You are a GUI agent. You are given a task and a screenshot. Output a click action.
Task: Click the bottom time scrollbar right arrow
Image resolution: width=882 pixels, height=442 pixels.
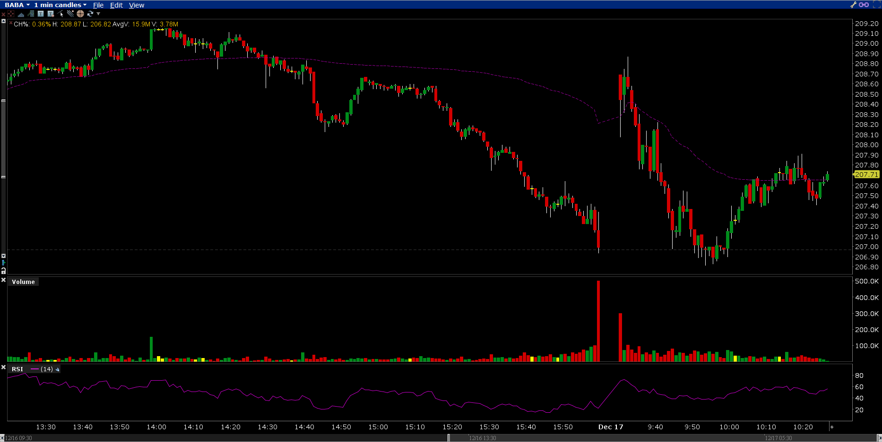click(880, 438)
